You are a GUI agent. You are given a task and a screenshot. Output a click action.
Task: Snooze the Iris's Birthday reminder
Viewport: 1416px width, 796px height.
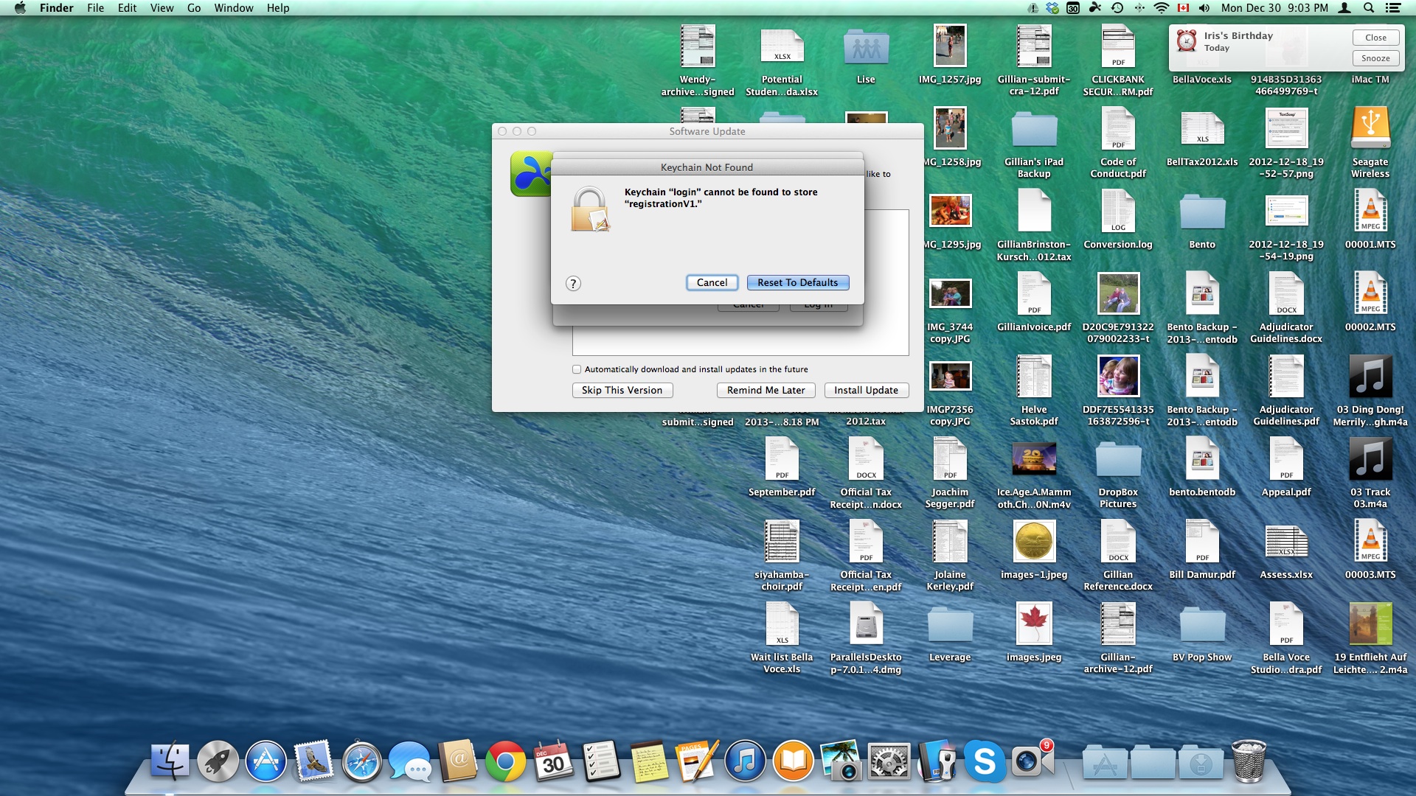pos(1375,58)
